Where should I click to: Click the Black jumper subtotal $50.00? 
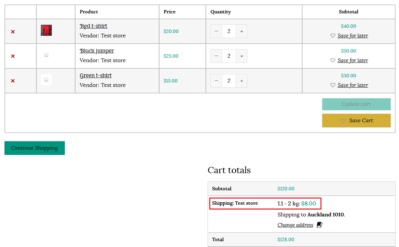click(x=348, y=51)
